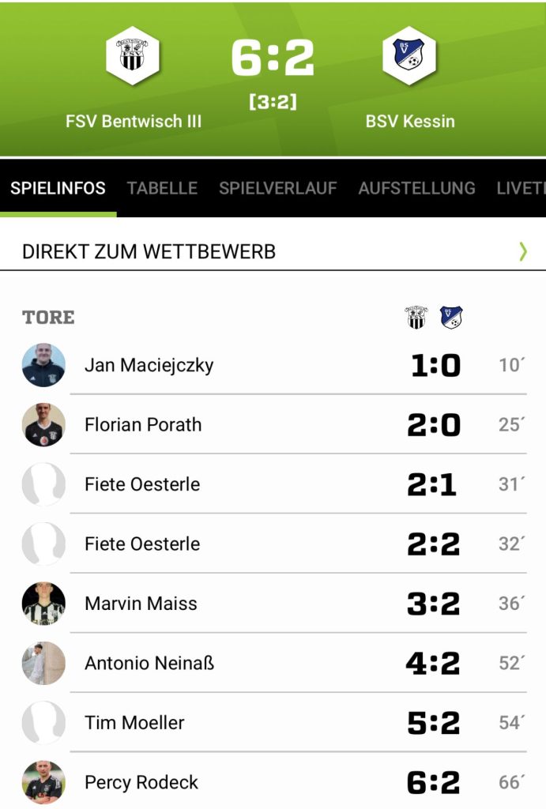The height and width of the screenshot is (809, 546).
Task: Click the BSV Kessin header crest
Action: coord(409,55)
